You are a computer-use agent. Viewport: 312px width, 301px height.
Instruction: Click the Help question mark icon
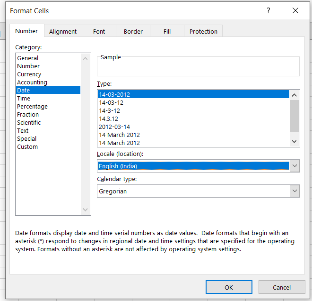pyautogui.click(x=269, y=10)
